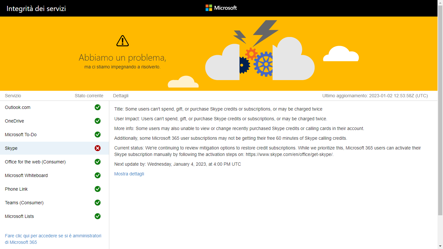The image size is (443, 249).
Task: Click the Current status paragraph
Action: coord(268,151)
